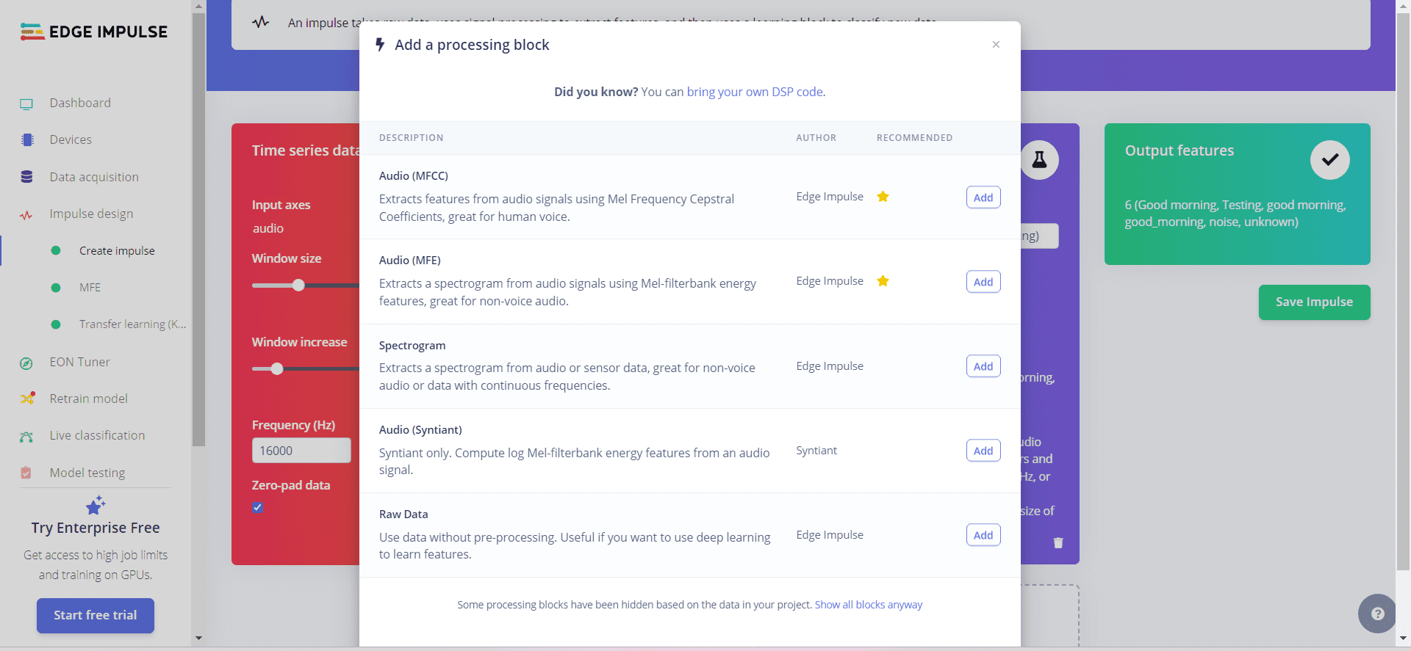Image resolution: width=1411 pixels, height=651 pixels.
Task: Go to Transfer learning sidebar item
Action: click(x=132, y=324)
